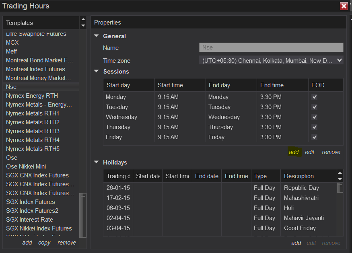Toggle EOD checkbox for Monday session
The width and height of the screenshot is (352, 253).
315,97
